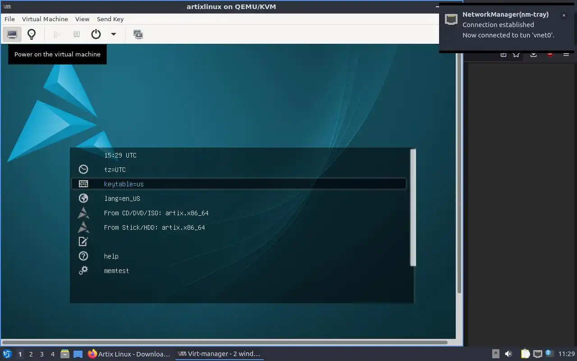Click Artix logo icon next to CD/DVD/ISO
Screen dimensions: 577x361
click(x=83, y=213)
